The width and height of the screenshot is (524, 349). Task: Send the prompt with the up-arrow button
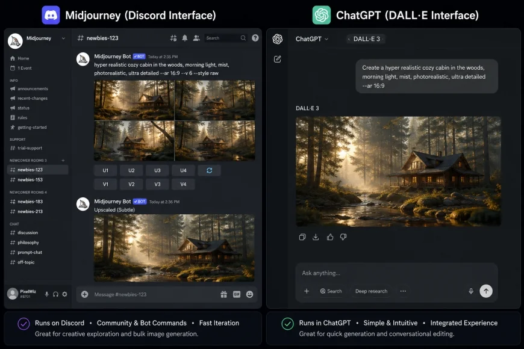coord(486,291)
